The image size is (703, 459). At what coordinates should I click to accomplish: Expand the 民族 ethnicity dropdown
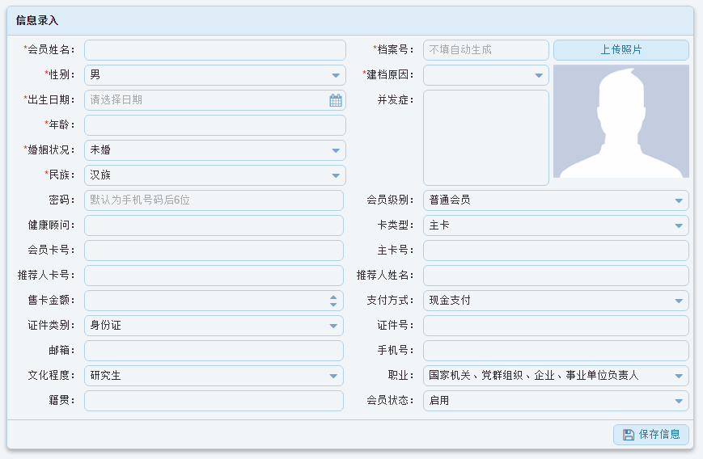(x=336, y=175)
